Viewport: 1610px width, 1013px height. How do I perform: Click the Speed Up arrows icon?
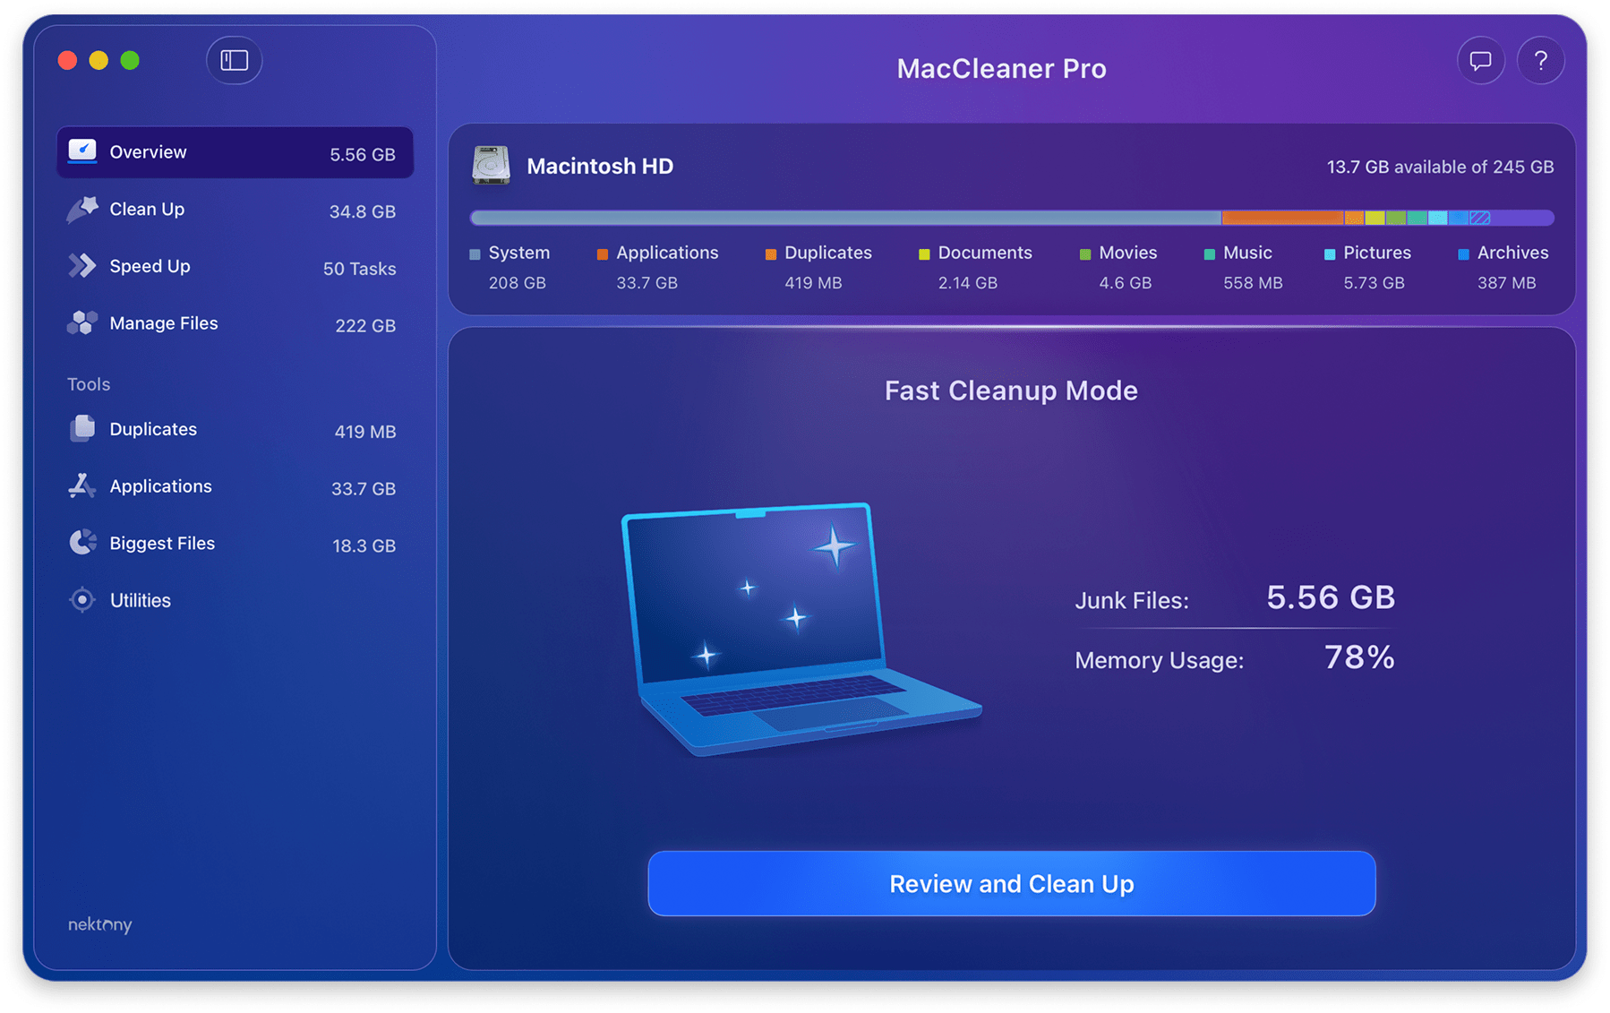click(x=82, y=266)
